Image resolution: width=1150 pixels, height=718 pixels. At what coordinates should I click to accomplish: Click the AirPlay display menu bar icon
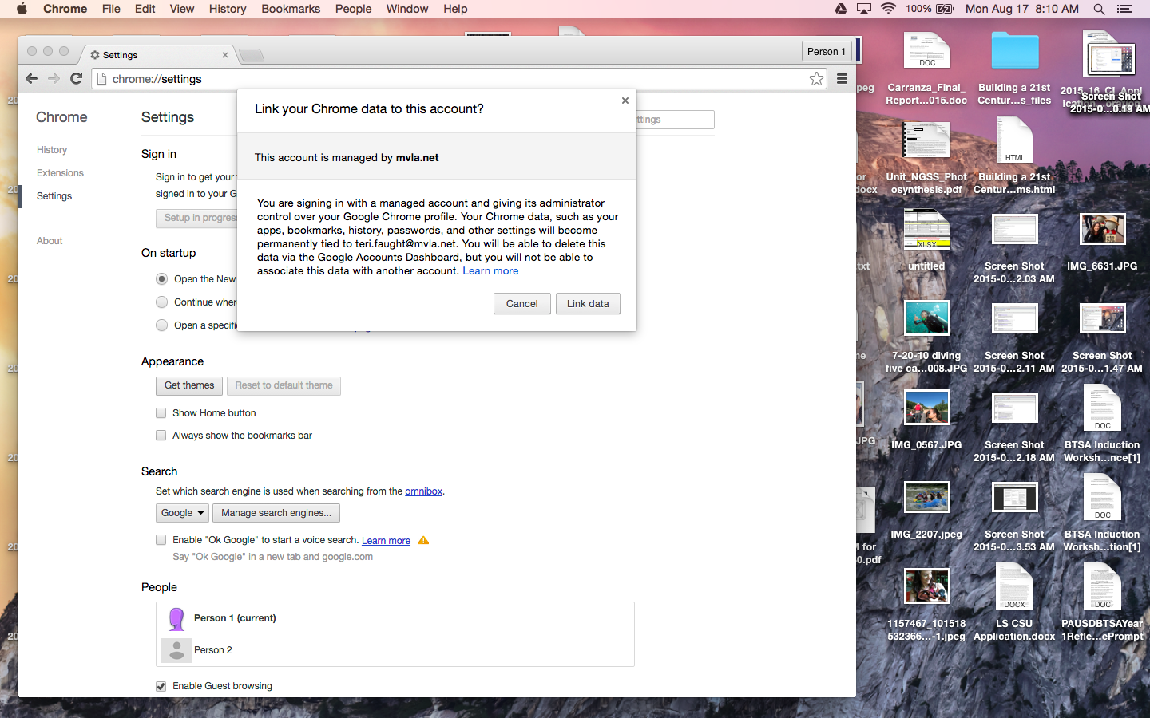[x=864, y=9]
